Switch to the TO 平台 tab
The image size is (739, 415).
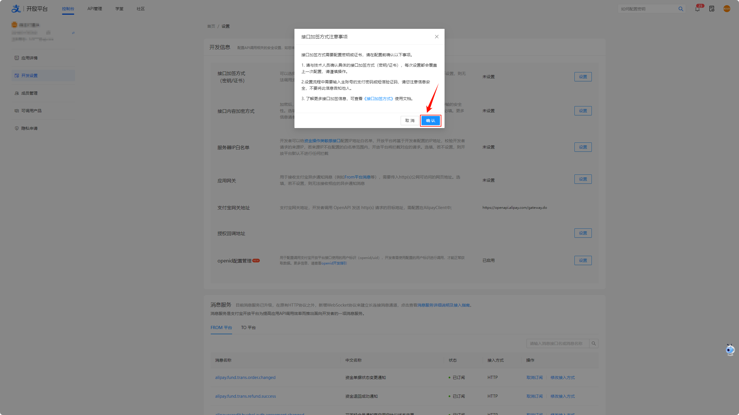[248, 328]
